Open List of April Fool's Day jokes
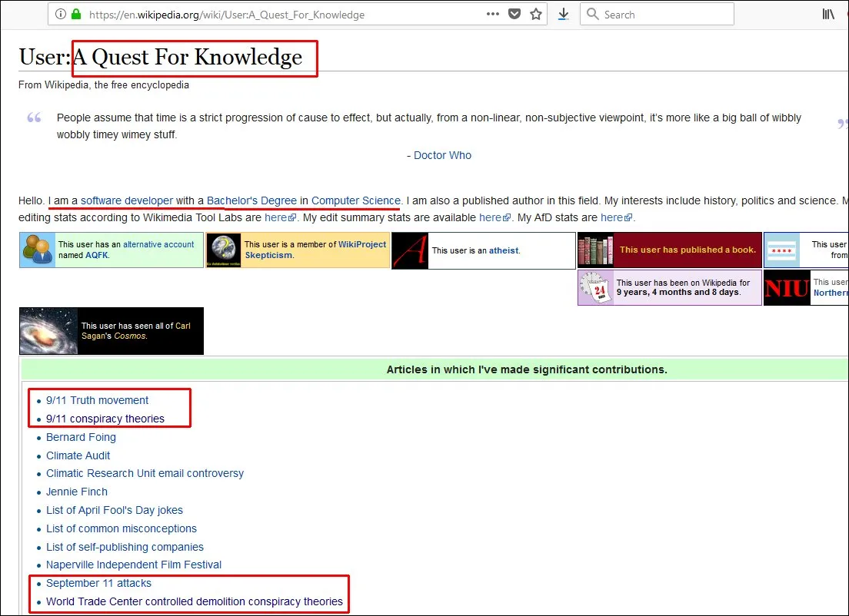This screenshot has height=616, width=849. pos(115,510)
